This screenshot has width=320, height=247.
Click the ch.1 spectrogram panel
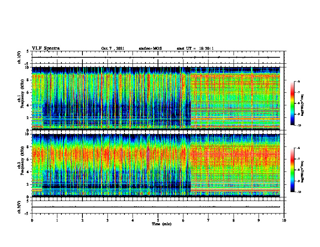156,98
